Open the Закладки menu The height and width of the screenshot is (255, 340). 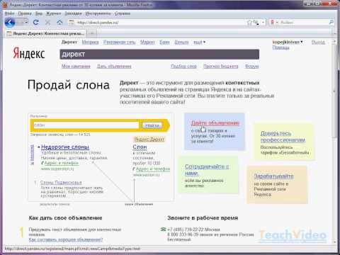73,13
